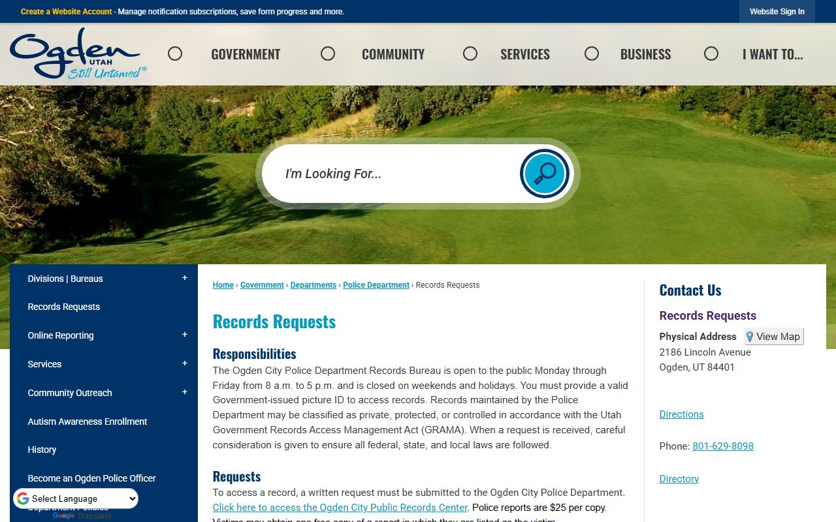Select Divisions | Bureaus in sidebar
Screen dimensions: 836x522
point(65,279)
